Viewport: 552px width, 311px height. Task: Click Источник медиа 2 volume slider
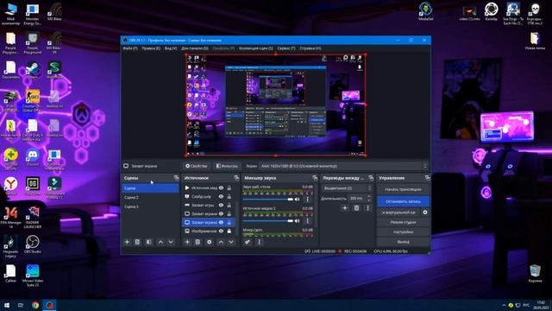268,221
